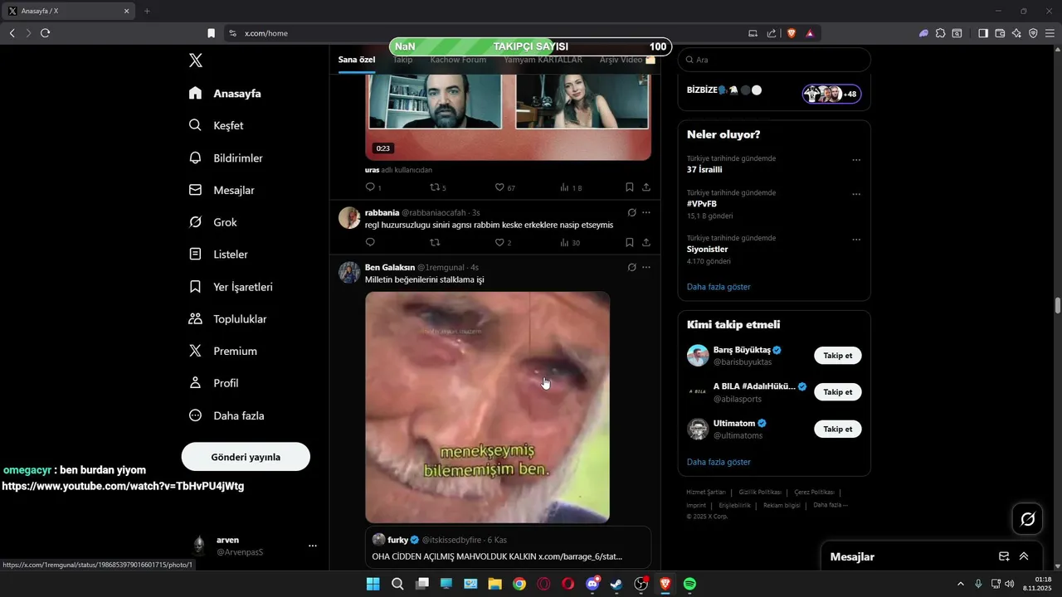Open Windows Start menu
This screenshot has height=597, width=1062.
[x=373, y=584]
